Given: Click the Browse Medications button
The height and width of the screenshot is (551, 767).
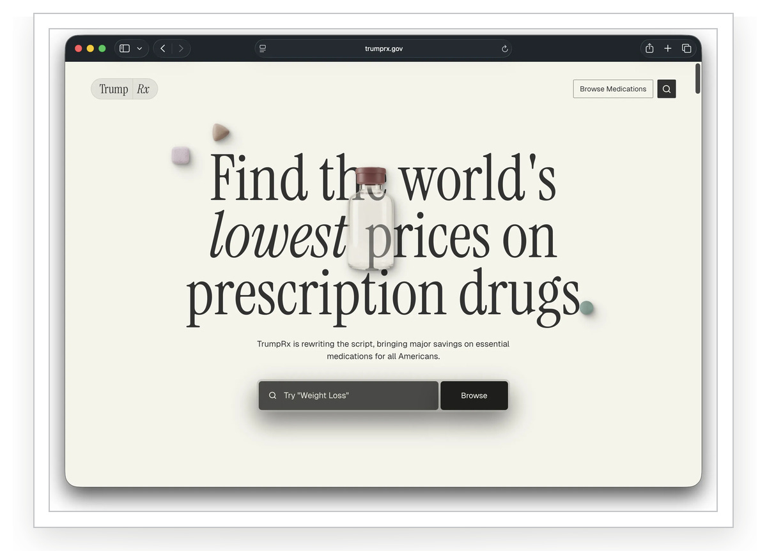Looking at the screenshot, I should pos(613,89).
